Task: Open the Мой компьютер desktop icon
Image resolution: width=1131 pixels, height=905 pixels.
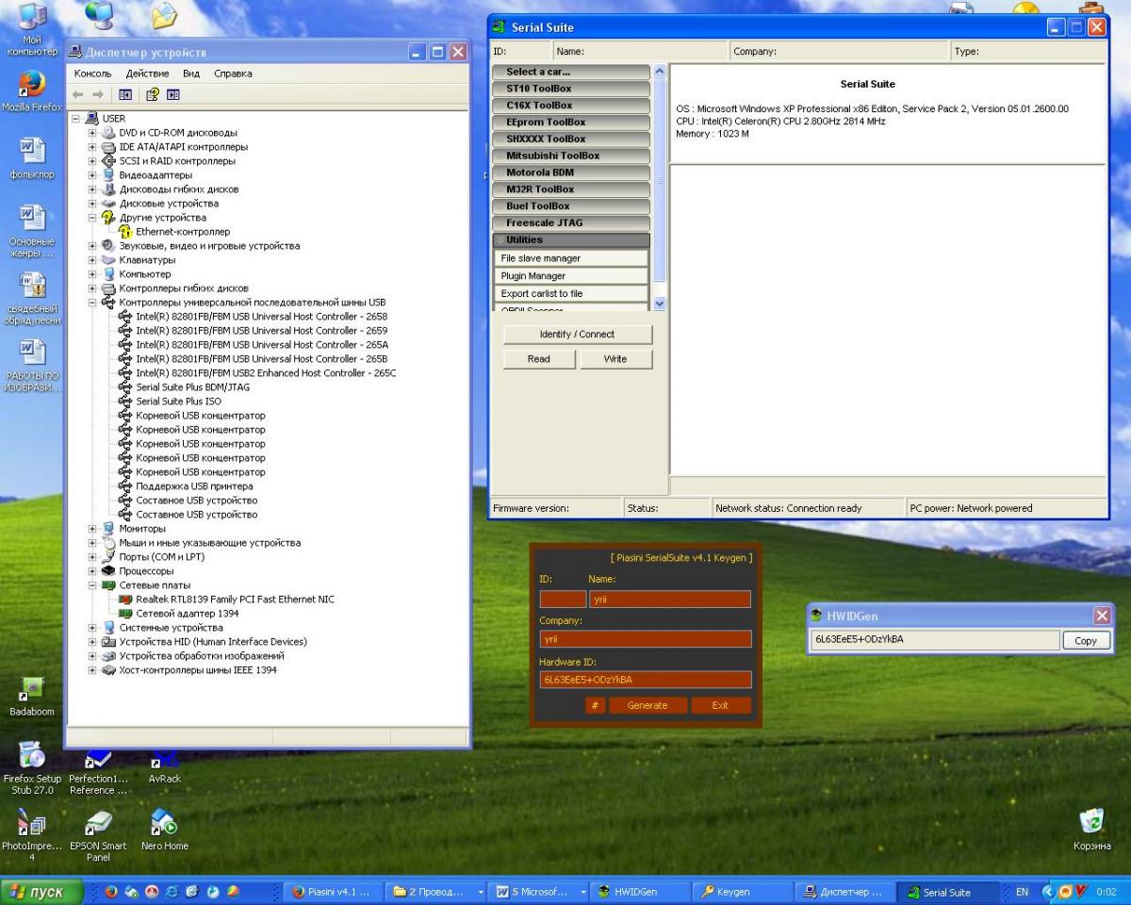Action: click(x=32, y=26)
